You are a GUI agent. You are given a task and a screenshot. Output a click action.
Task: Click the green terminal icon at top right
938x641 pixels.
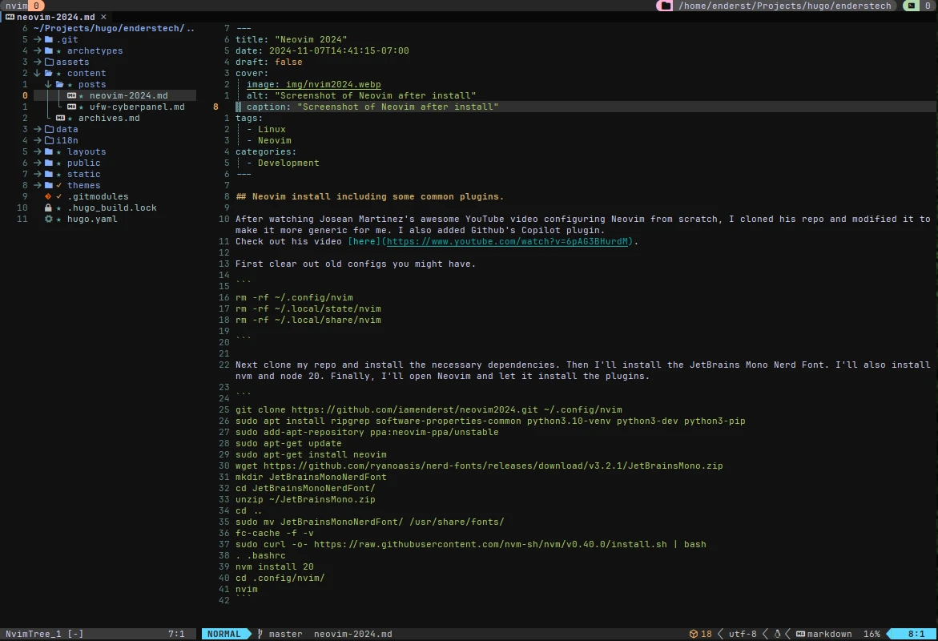coord(911,6)
